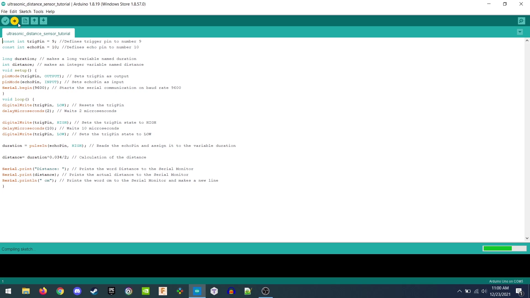
Task: Click the Help menu item
Action: 51,11
